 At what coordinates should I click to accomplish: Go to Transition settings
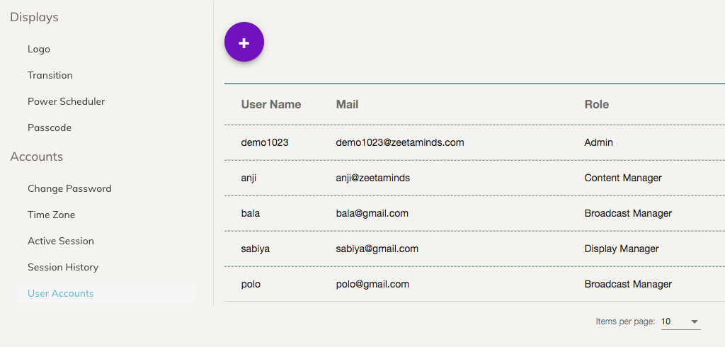tap(50, 75)
